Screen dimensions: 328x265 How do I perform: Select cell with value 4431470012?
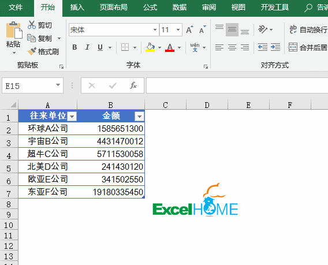pyautogui.click(x=111, y=141)
